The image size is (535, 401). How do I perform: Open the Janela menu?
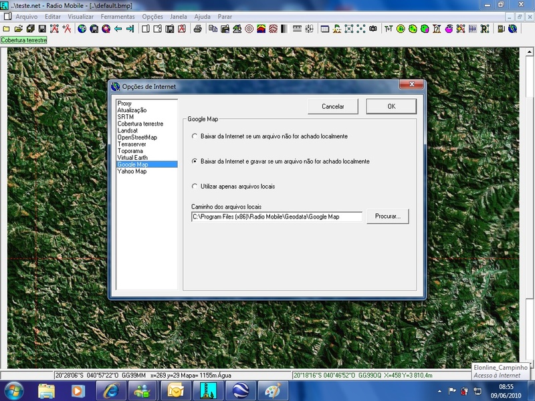pyautogui.click(x=179, y=16)
